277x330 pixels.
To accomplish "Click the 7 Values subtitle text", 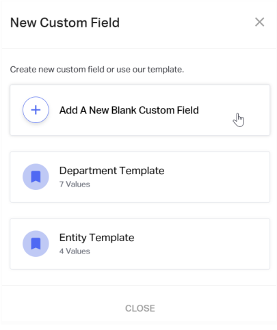I will tap(75, 184).
